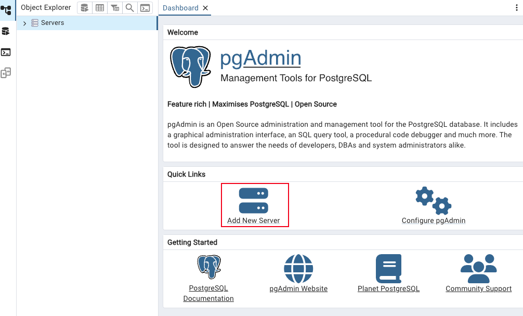The height and width of the screenshot is (316, 523).
Task: Click the Getting Started section heading
Action: click(192, 242)
